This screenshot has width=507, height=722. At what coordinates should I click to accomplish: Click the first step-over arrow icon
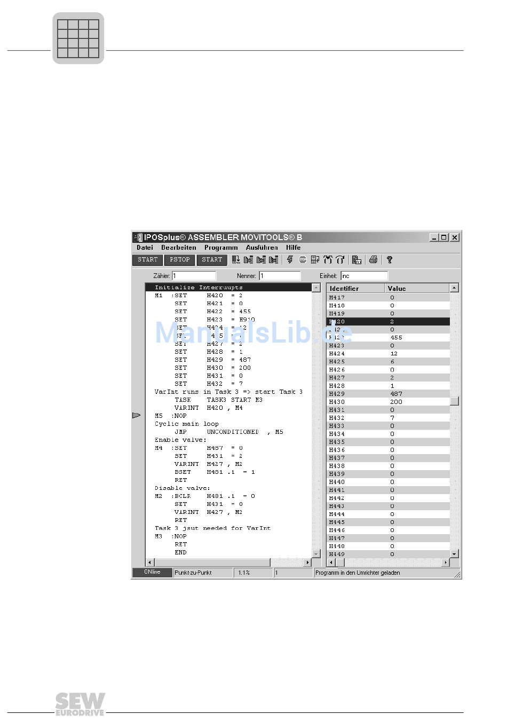coord(328,260)
